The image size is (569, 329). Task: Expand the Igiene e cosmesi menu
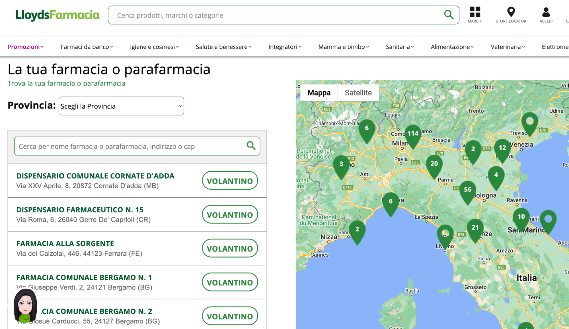tap(154, 47)
